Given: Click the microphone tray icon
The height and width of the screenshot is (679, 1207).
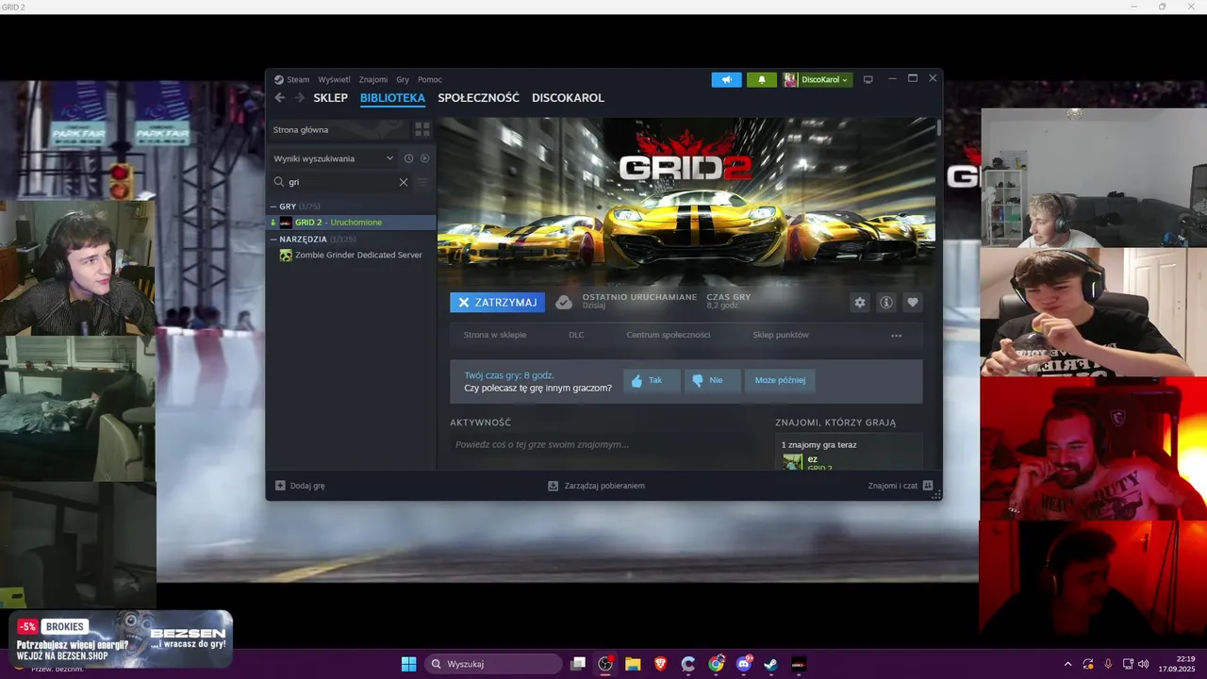Looking at the screenshot, I should click(1108, 664).
